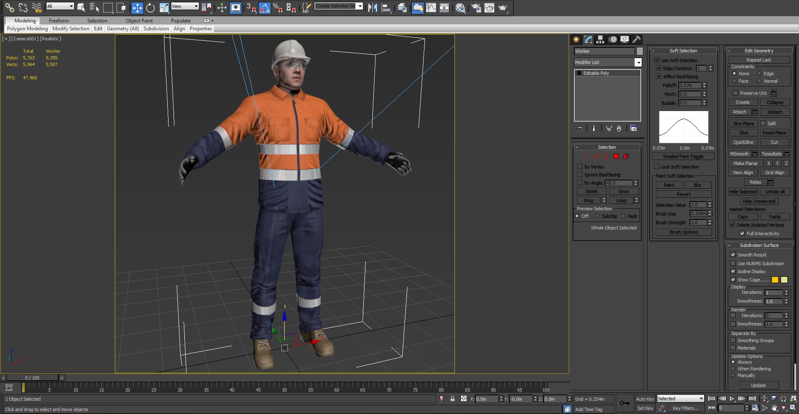Toggle Use Soft Selection checkbox
The width and height of the screenshot is (799, 414).
click(x=656, y=60)
